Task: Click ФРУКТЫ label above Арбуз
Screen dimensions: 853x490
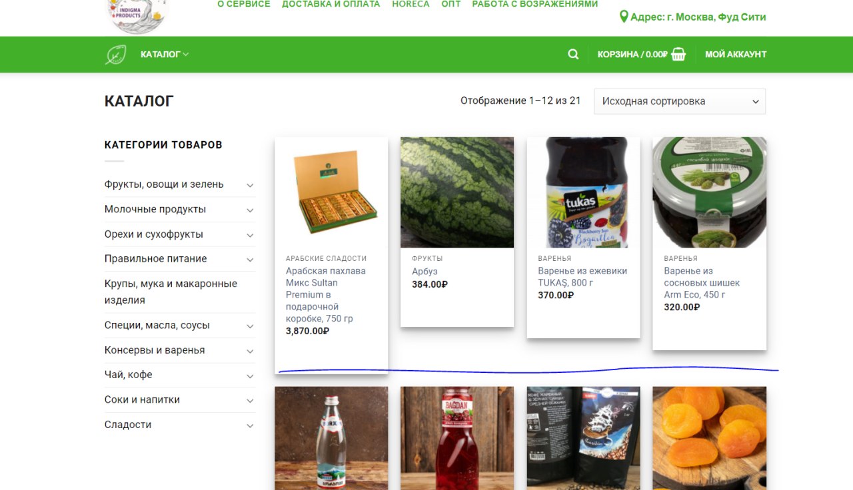Action: (x=427, y=258)
